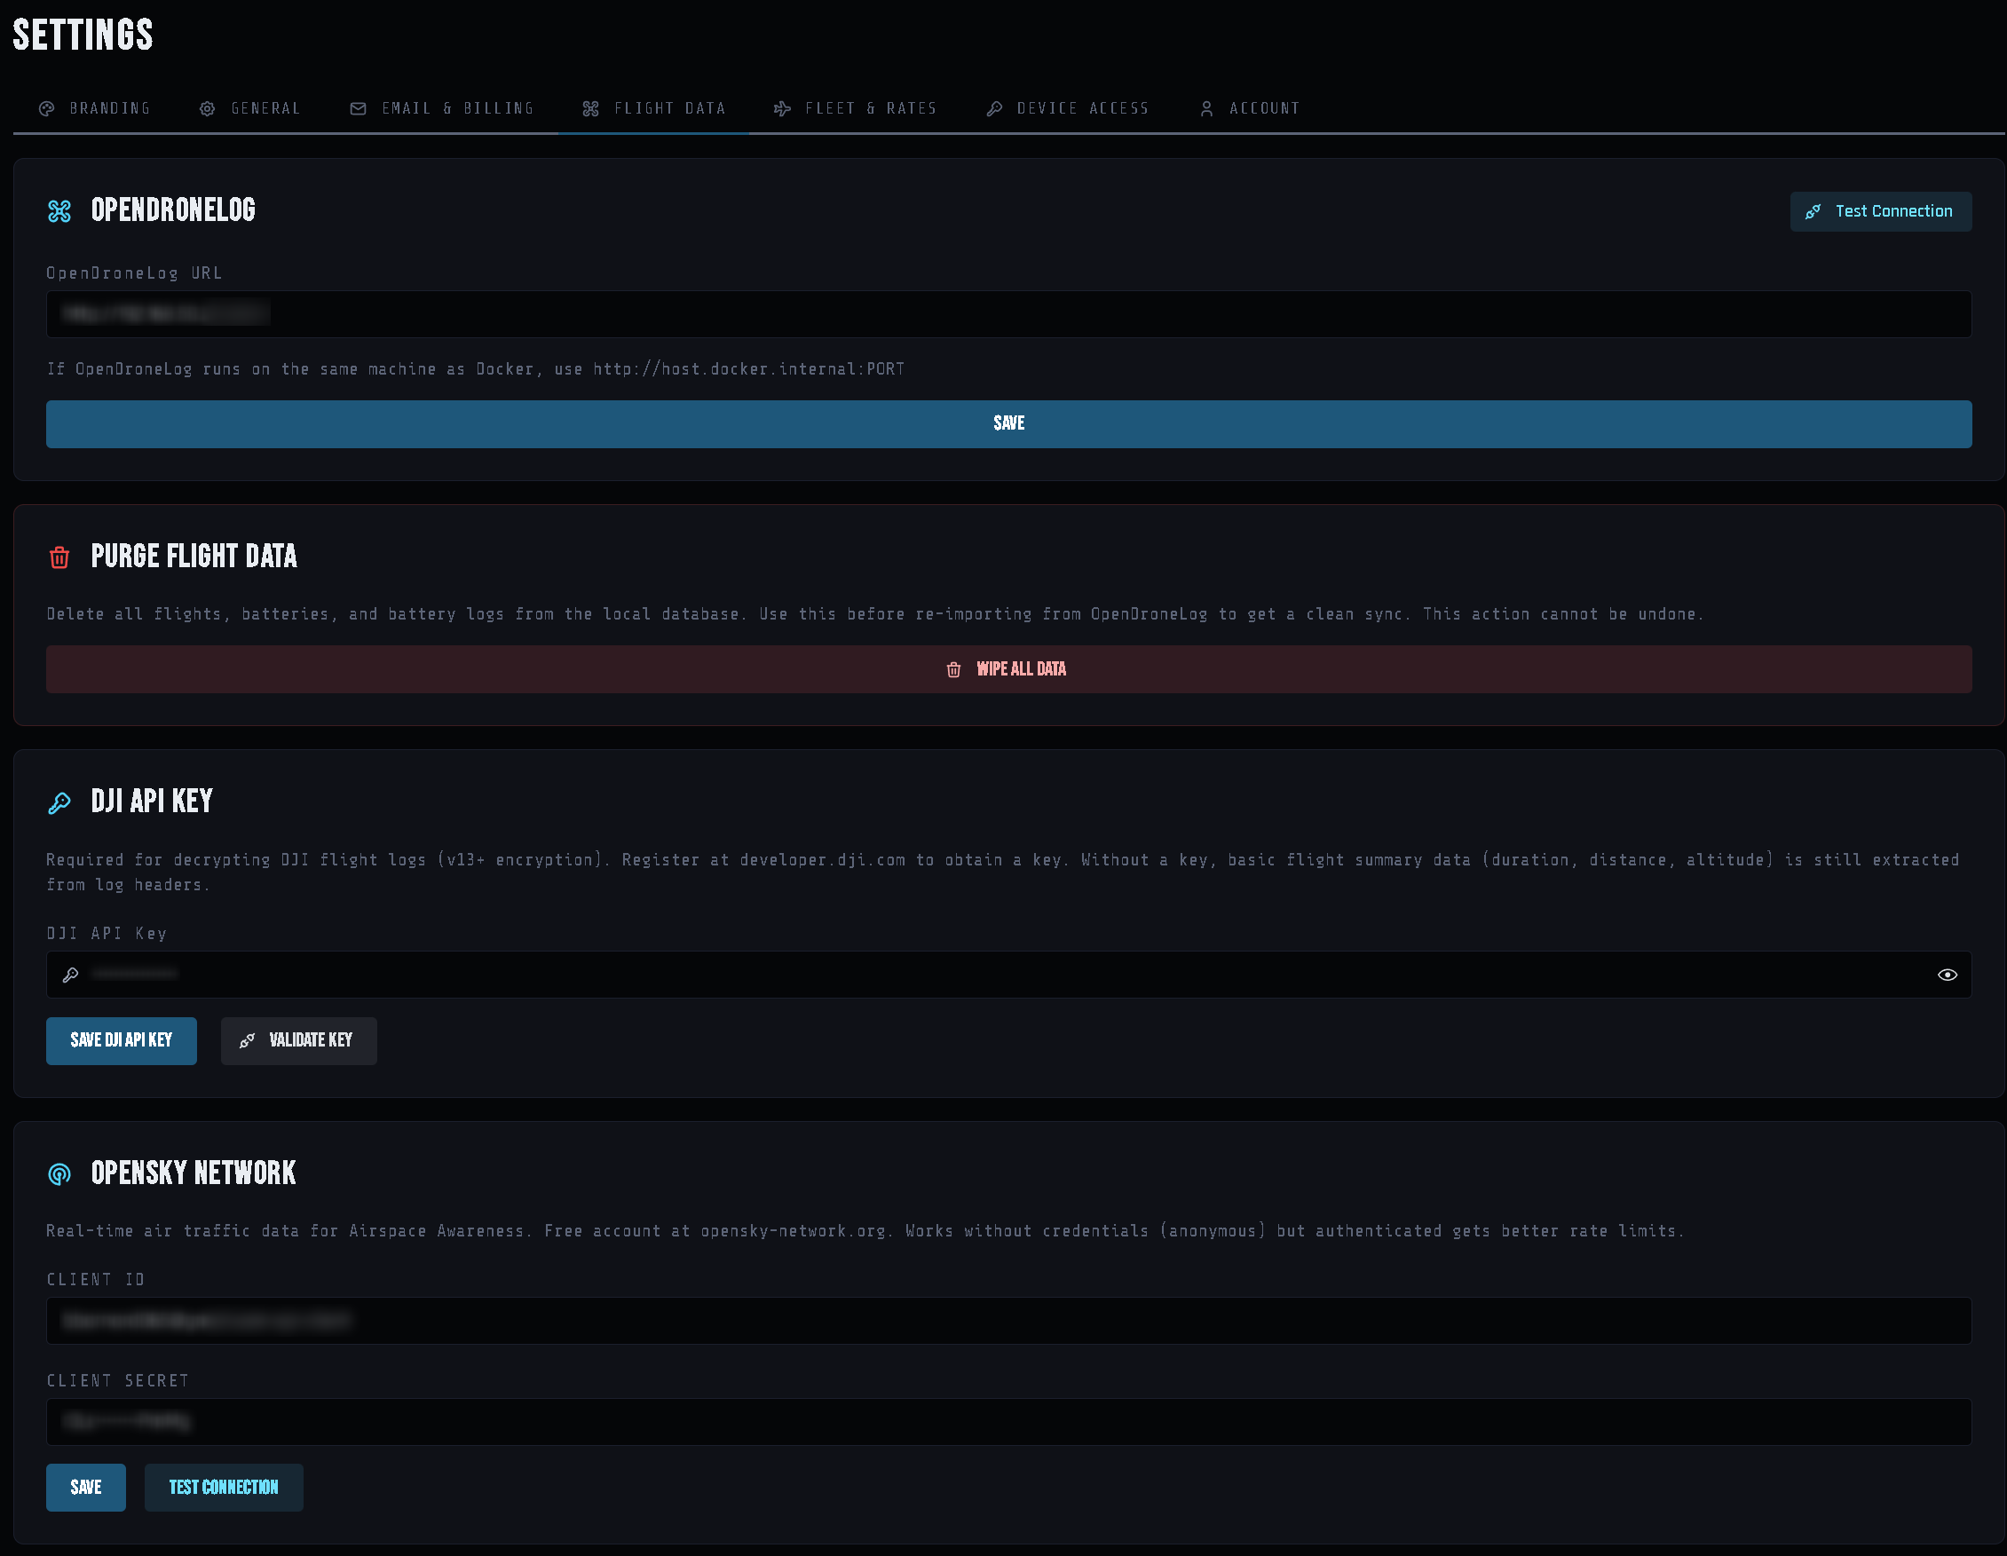Click the Fleet & Rates plane icon

coord(782,108)
